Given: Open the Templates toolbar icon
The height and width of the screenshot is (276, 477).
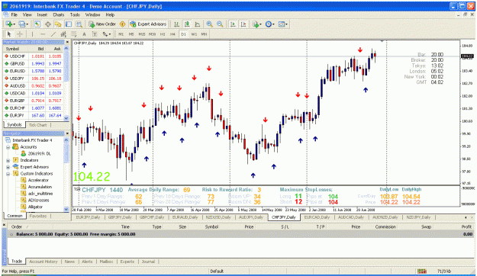Looking at the screenshot, I should [x=282, y=24].
